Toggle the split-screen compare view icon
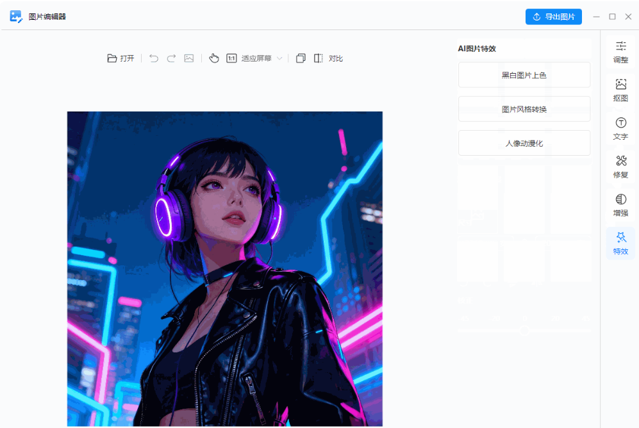The image size is (639, 428). [318, 58]
